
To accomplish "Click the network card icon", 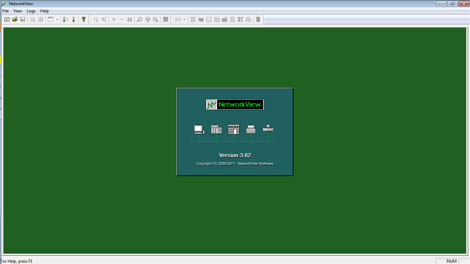I will coord(201,20).
